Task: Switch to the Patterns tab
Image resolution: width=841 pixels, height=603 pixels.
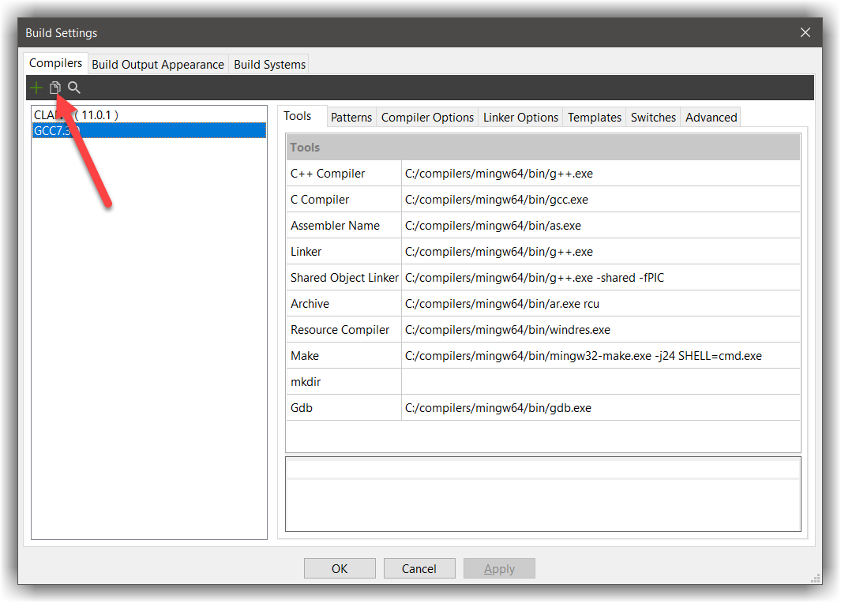Action: [351, 117]
